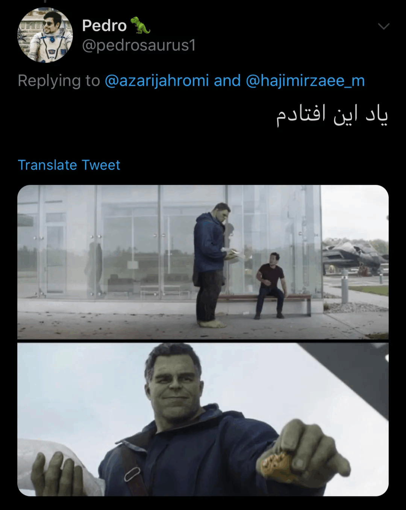Click the taco in Hulk's outstretched hand
406x510 pixels.
tap(276, 466)
